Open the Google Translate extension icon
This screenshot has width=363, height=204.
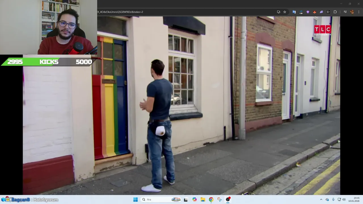point(294,12)
